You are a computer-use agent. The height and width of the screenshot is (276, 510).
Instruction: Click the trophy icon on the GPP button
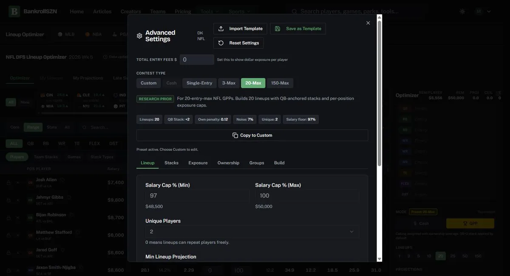pyautogui.click(x=465, y=223)
